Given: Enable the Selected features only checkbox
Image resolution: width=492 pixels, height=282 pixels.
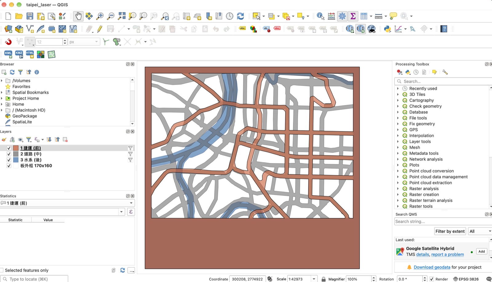Looking at the screenshot, I should pos(2,270).
